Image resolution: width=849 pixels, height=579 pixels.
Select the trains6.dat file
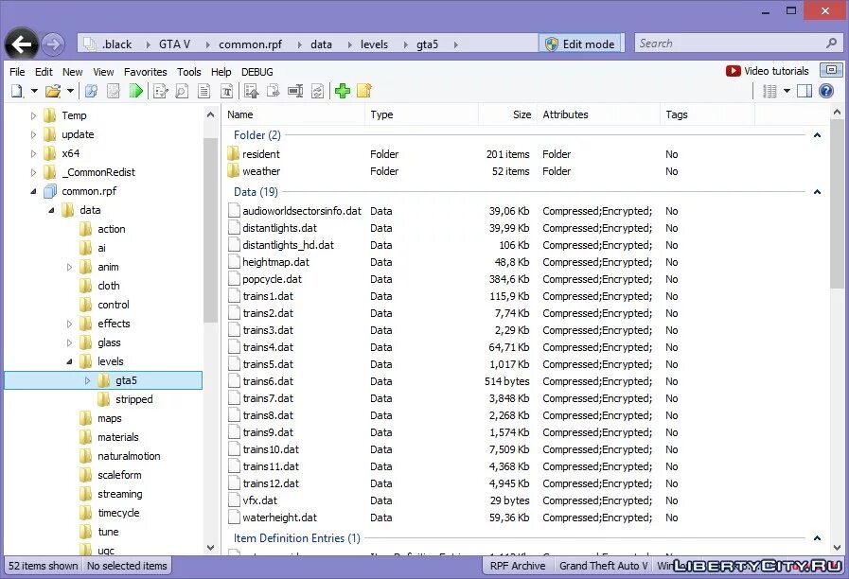pyautogui.click(x=268, y=381)
